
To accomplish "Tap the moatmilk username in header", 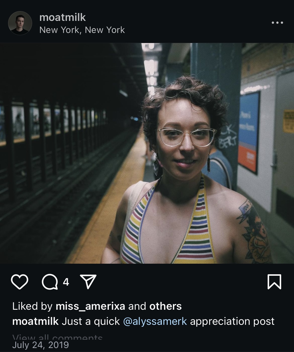I will click(63, 17).
